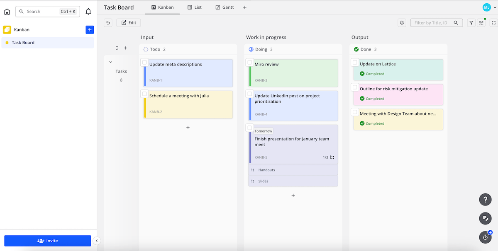The width and height of the screenshot is (498, 251).
Task: Click the undo arrow above the board
Action: (108, 22)
